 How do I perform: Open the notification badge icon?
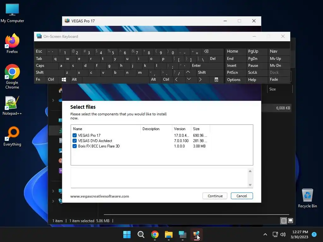point(314,234)
